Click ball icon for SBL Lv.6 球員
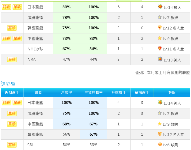The image size is (191, 150). 159,144
